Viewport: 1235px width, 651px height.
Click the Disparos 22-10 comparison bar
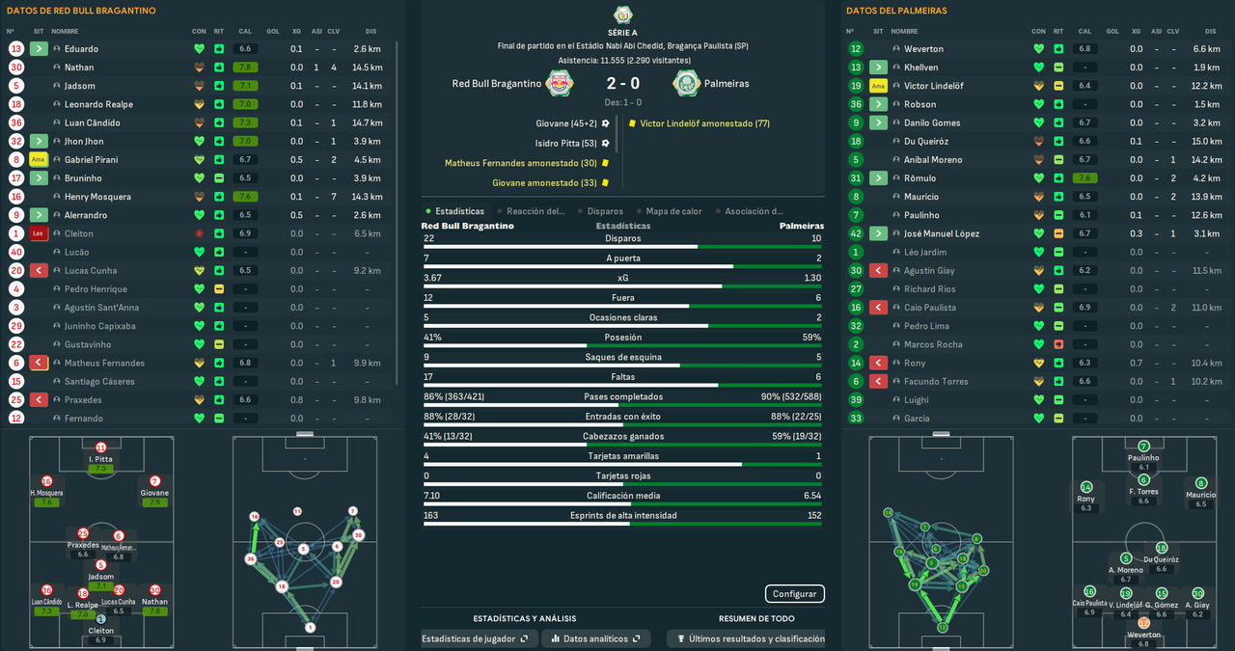pyautogui.click(x=622, y=246)
